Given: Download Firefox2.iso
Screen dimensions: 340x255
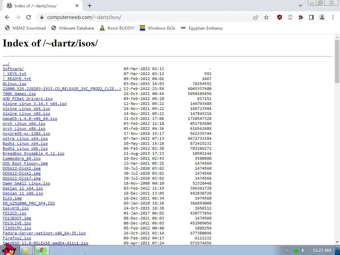Looking at the screenshot, I should (x=17, y=238).
